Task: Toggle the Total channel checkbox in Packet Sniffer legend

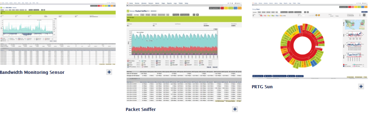Action: point(142,61)
